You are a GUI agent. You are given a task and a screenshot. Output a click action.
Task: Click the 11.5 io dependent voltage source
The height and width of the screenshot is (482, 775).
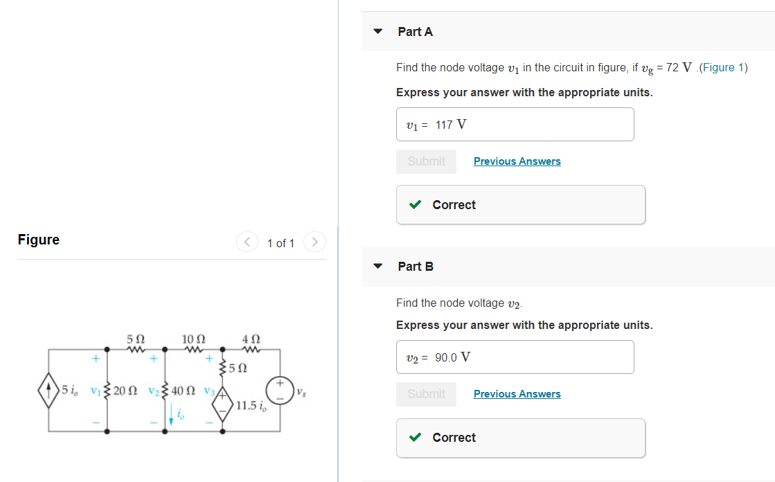(x=222, y=403)
